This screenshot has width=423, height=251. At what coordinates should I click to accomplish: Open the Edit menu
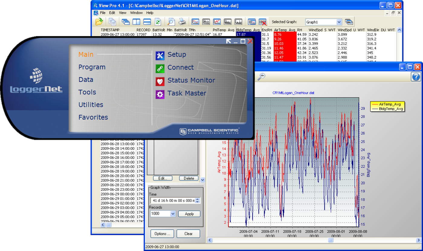[112, 13]
